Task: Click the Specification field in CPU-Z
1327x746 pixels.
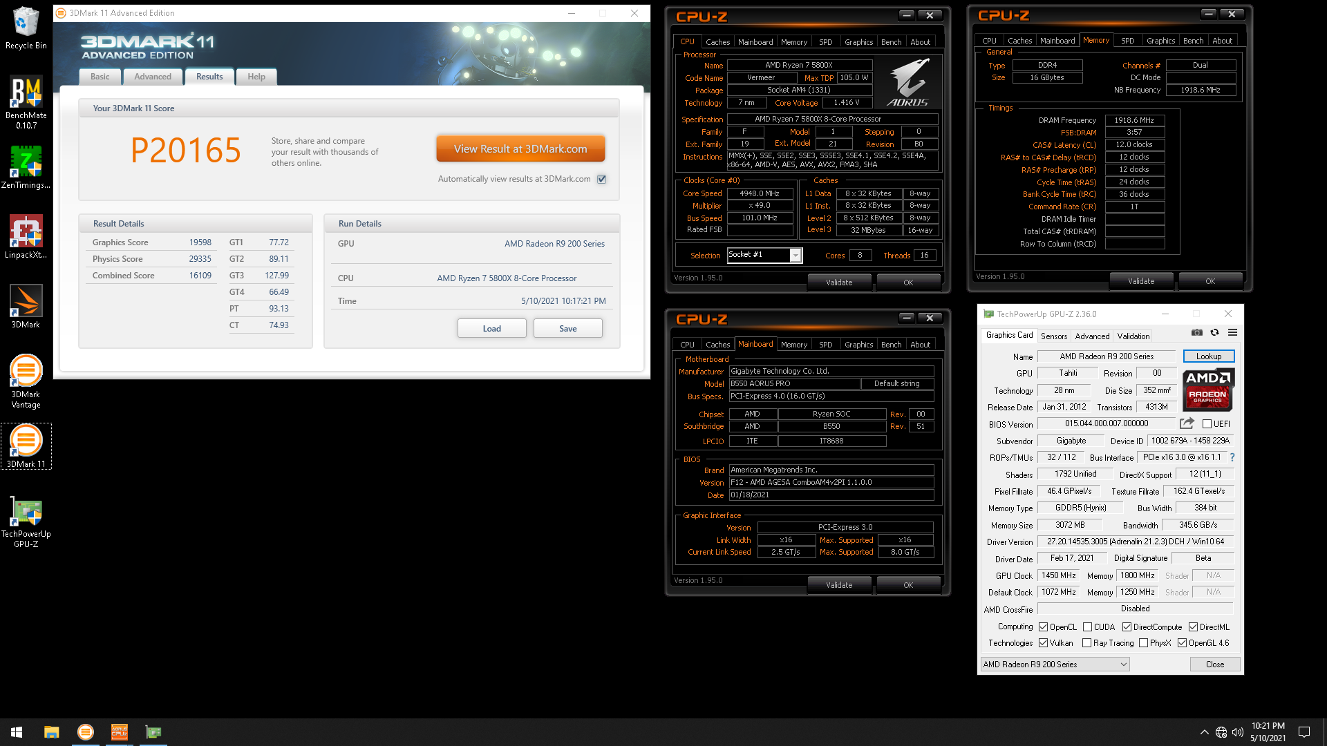Action: point(832,119)
